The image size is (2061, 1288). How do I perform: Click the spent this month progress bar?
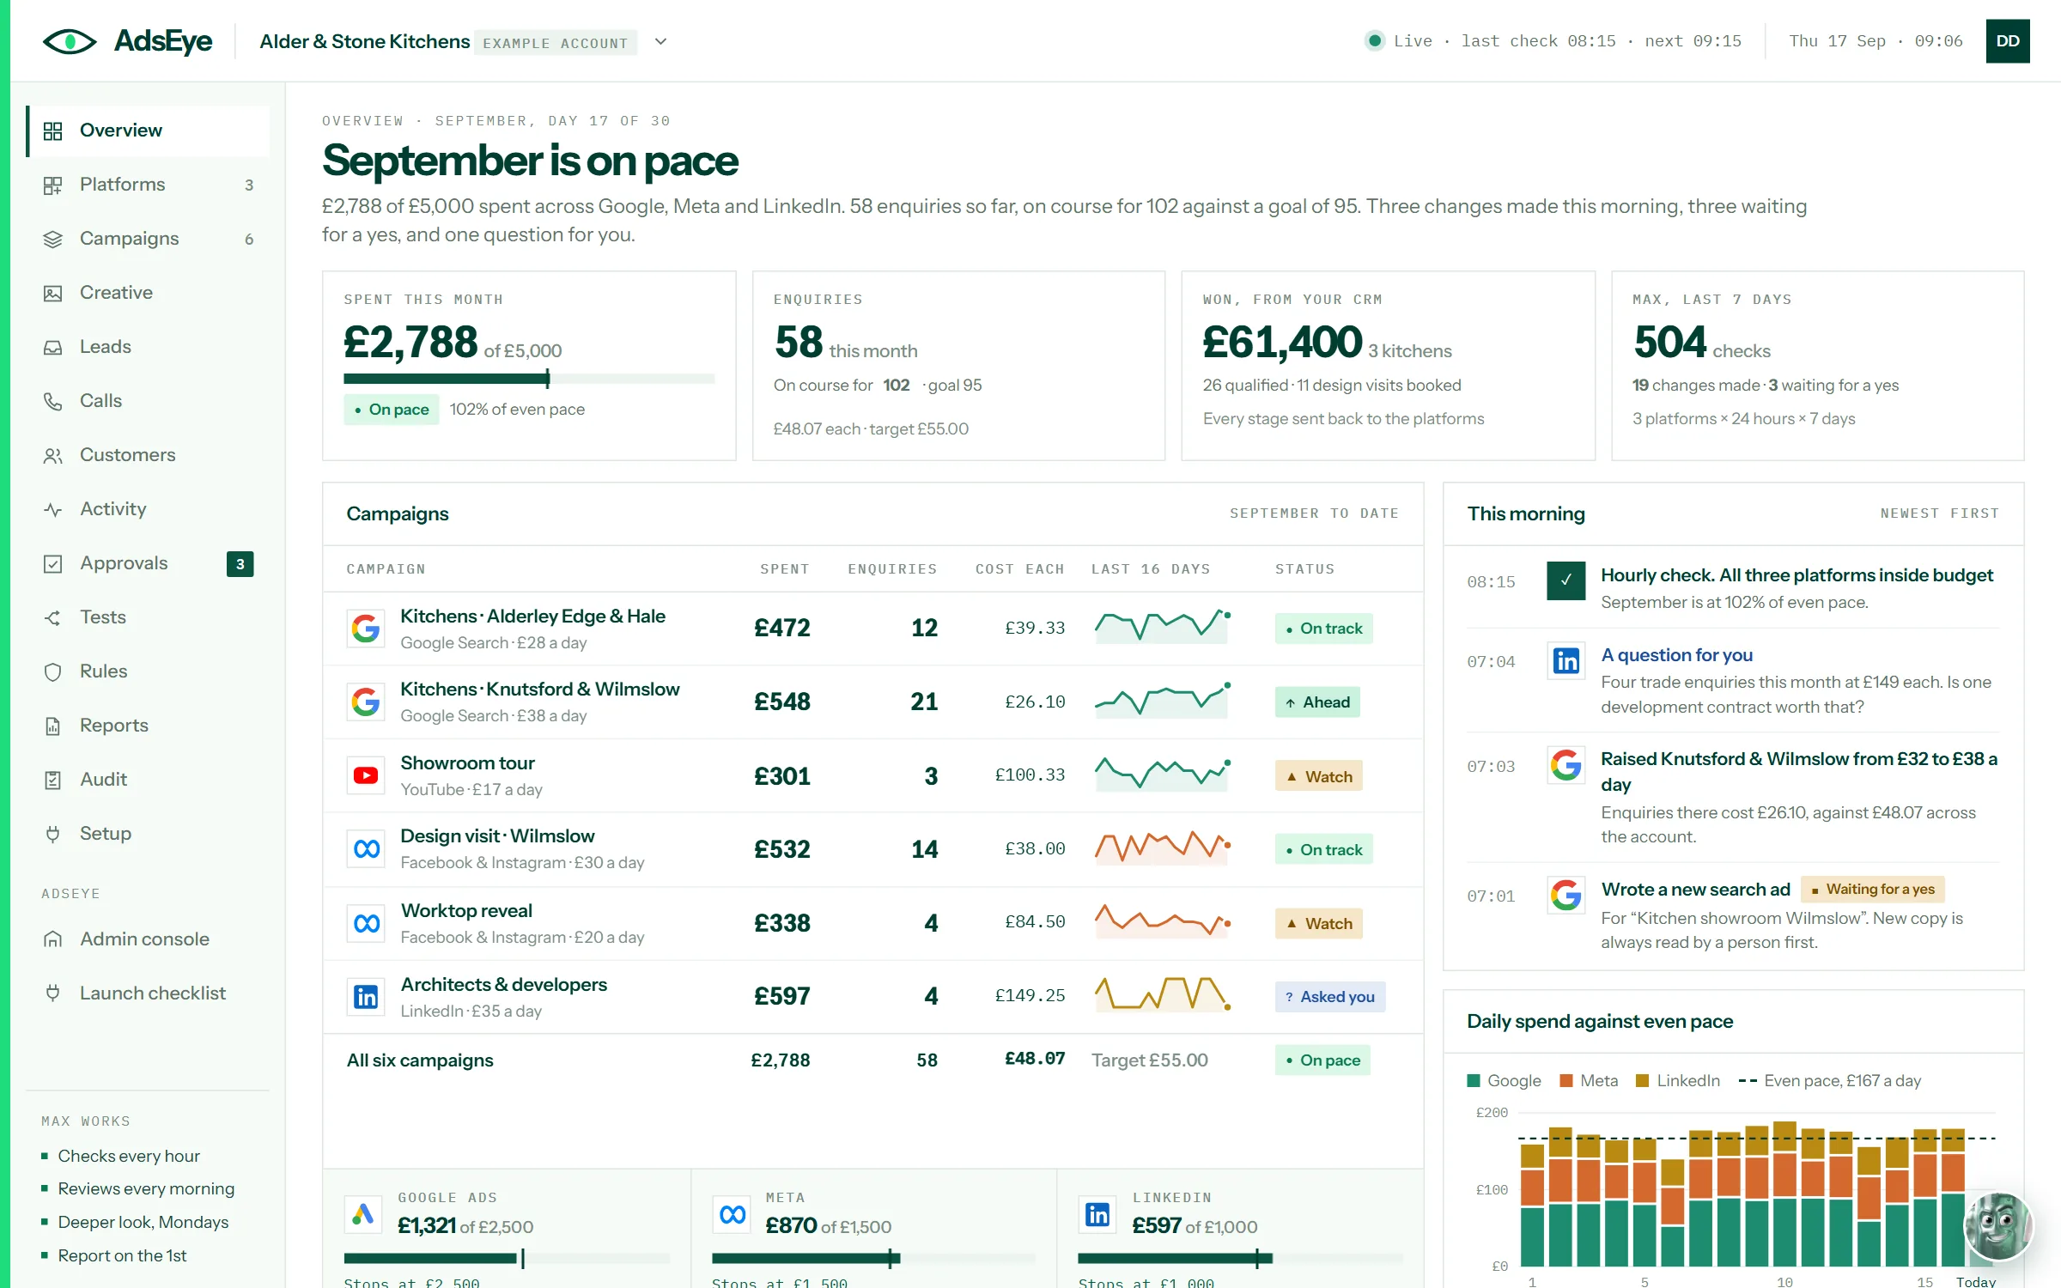point(529,378)
